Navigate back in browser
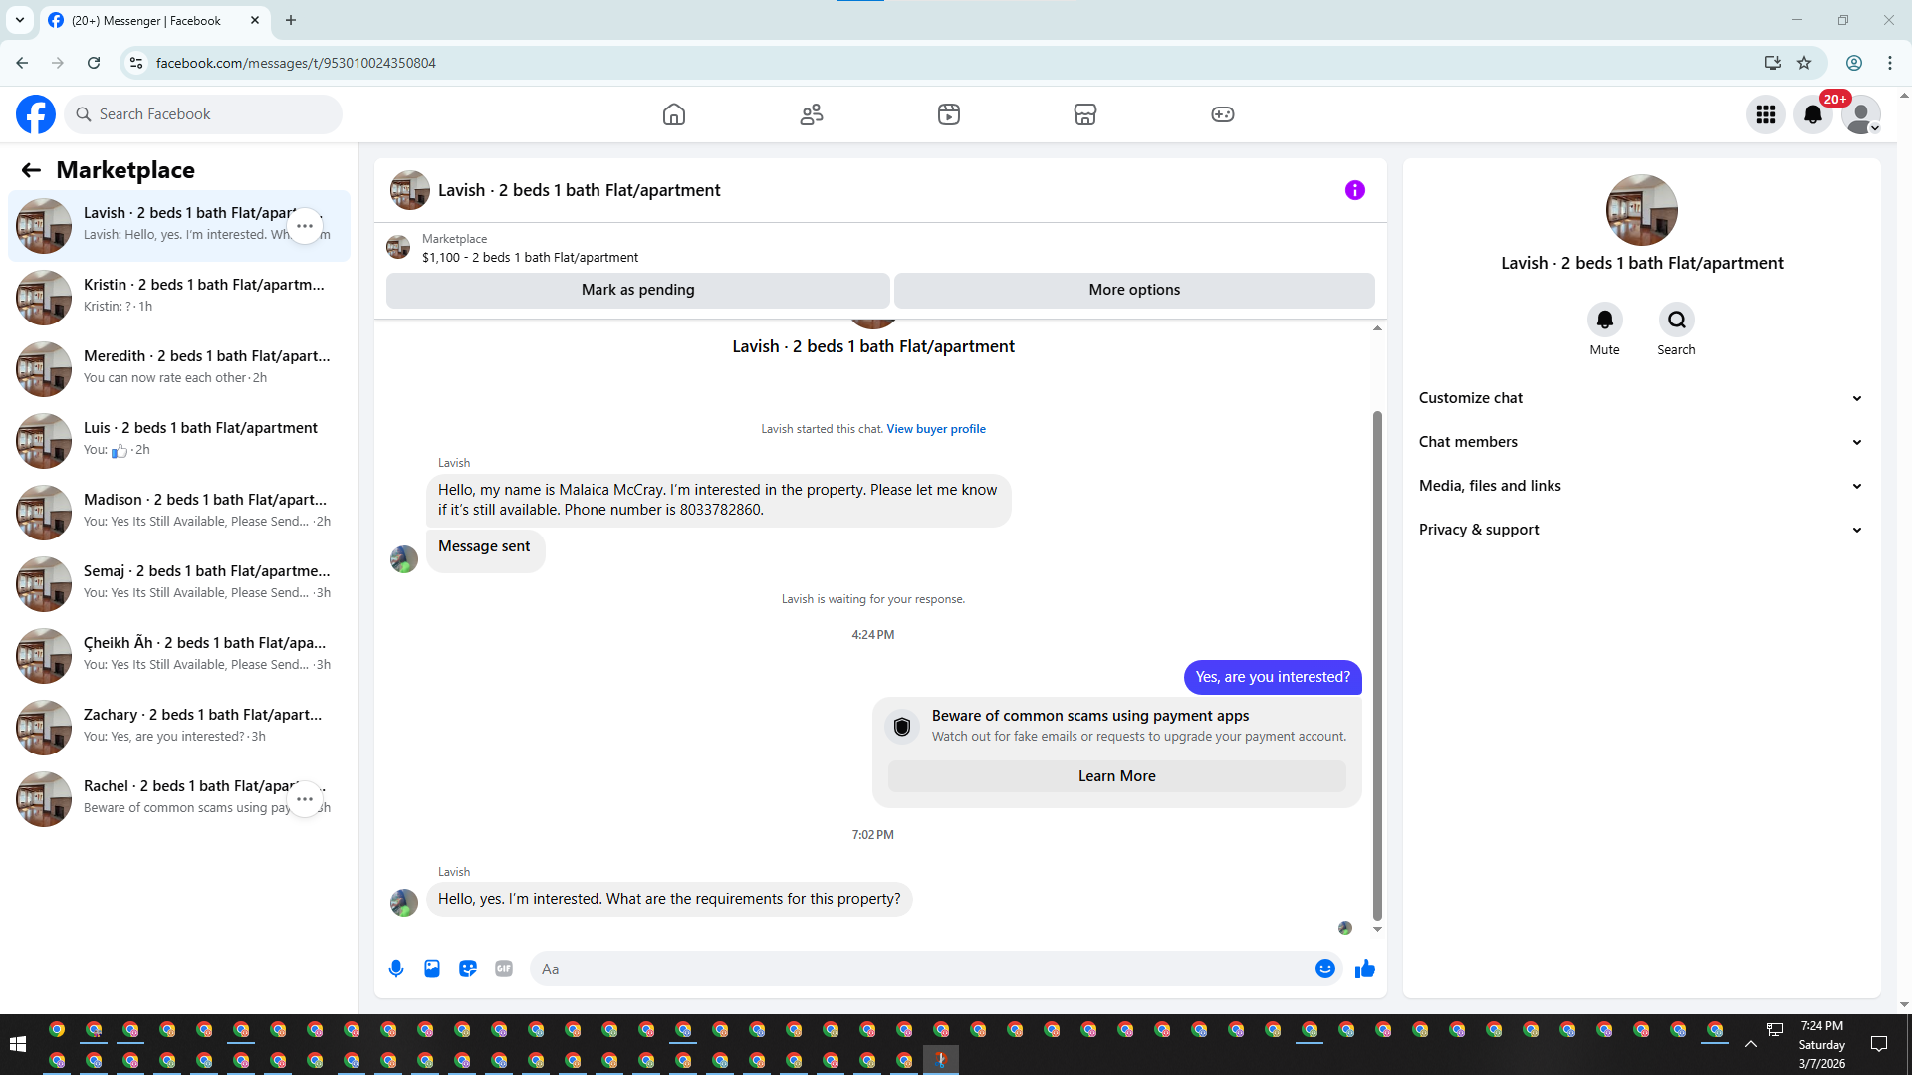Viewport: 1912px width, 1075px height. pos(22,63)
